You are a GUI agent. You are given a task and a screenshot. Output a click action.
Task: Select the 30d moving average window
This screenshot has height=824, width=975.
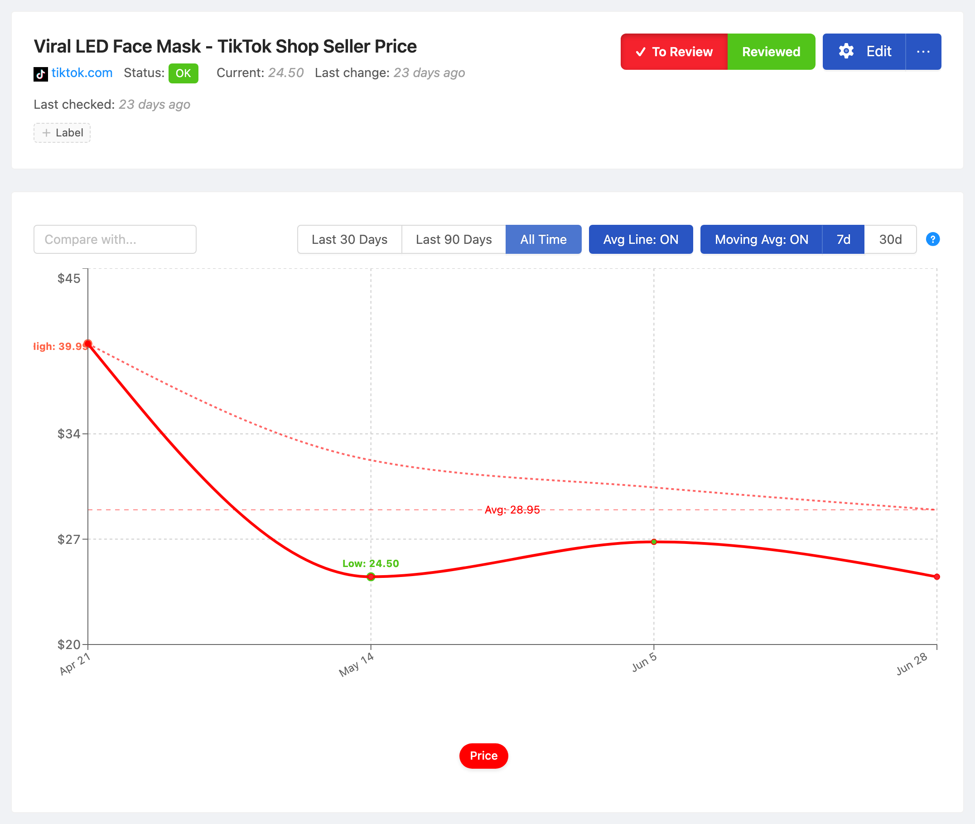pos(890,239)
